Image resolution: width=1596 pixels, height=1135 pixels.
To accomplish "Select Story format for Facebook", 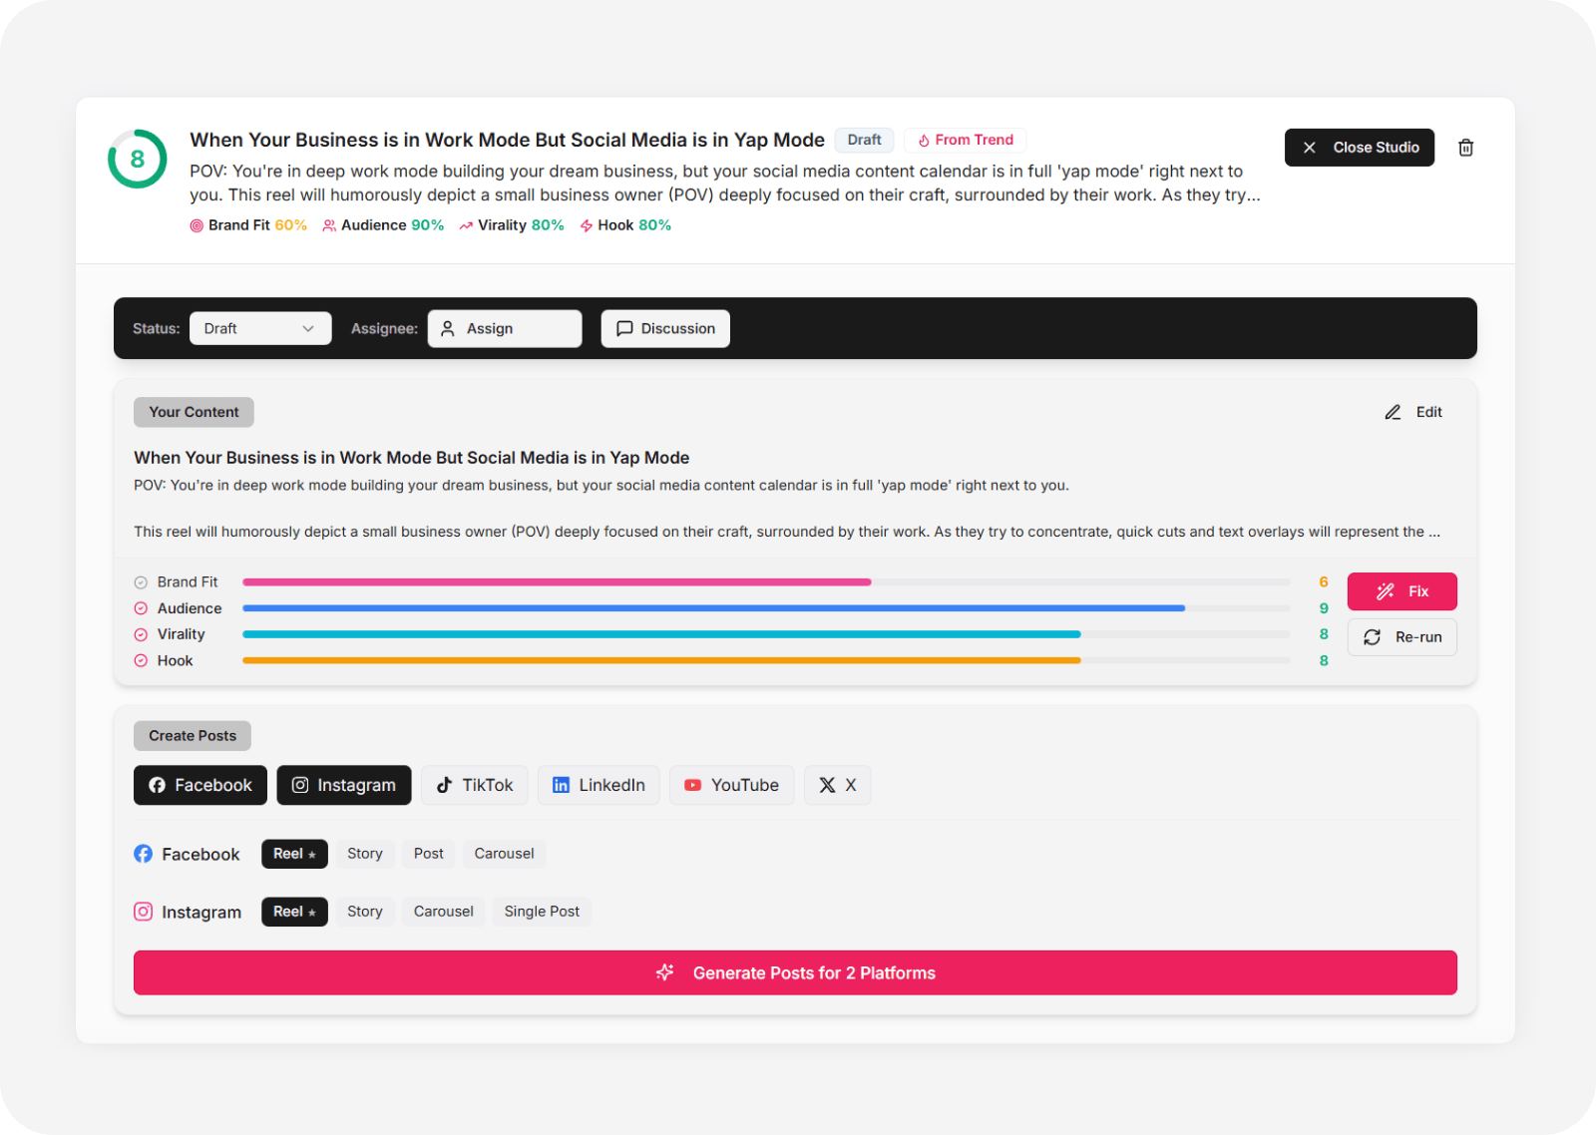I will tap(365, 854).
